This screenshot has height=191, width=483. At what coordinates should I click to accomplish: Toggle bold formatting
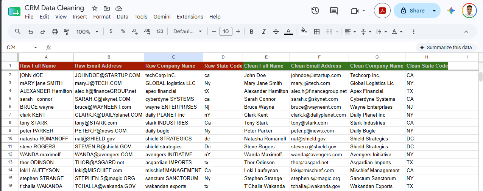click(x=251, y=31)
